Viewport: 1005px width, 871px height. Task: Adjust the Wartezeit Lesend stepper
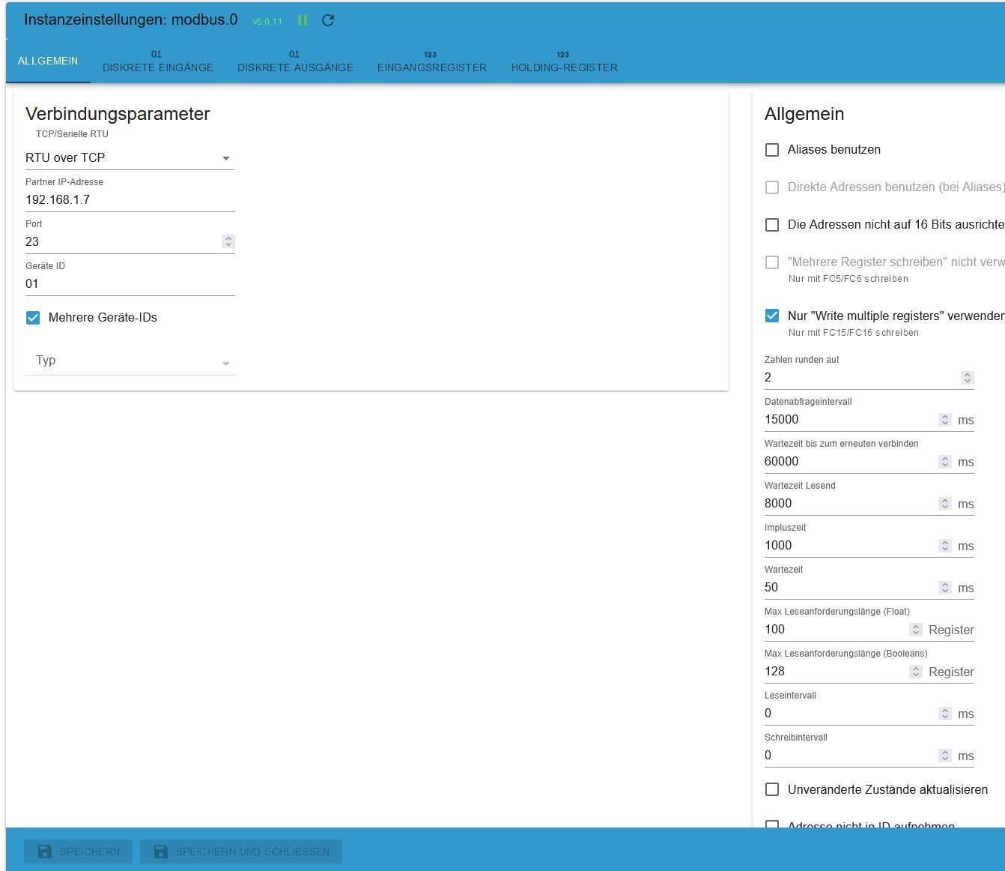pos(945,504)
